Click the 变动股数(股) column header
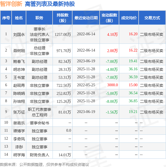The image size is (166, 167). click(x=109, y=18)
